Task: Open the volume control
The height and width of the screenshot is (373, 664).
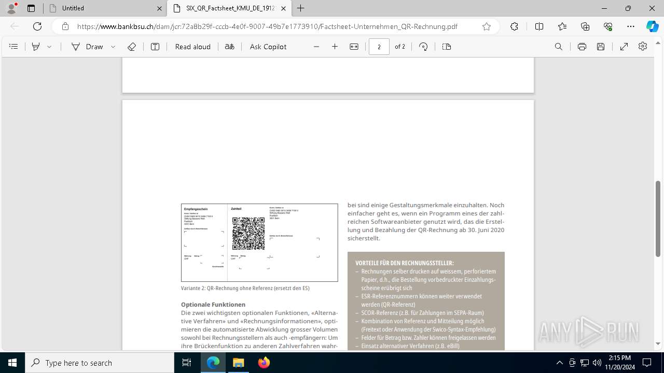Action: point(597,363)
